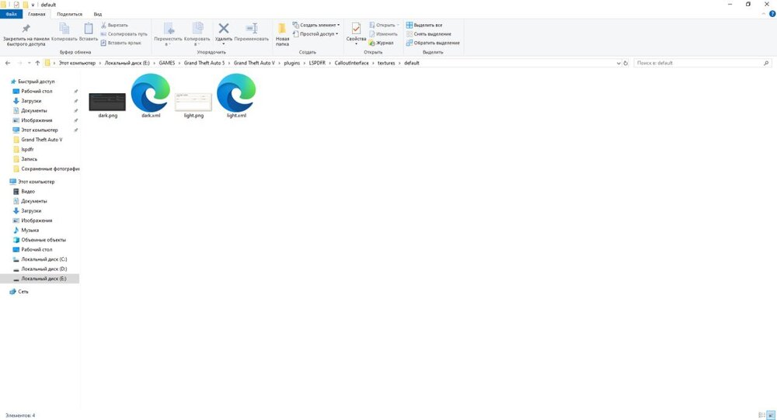
Task: Switch to the Вид (View) tab
Action: 98,14
